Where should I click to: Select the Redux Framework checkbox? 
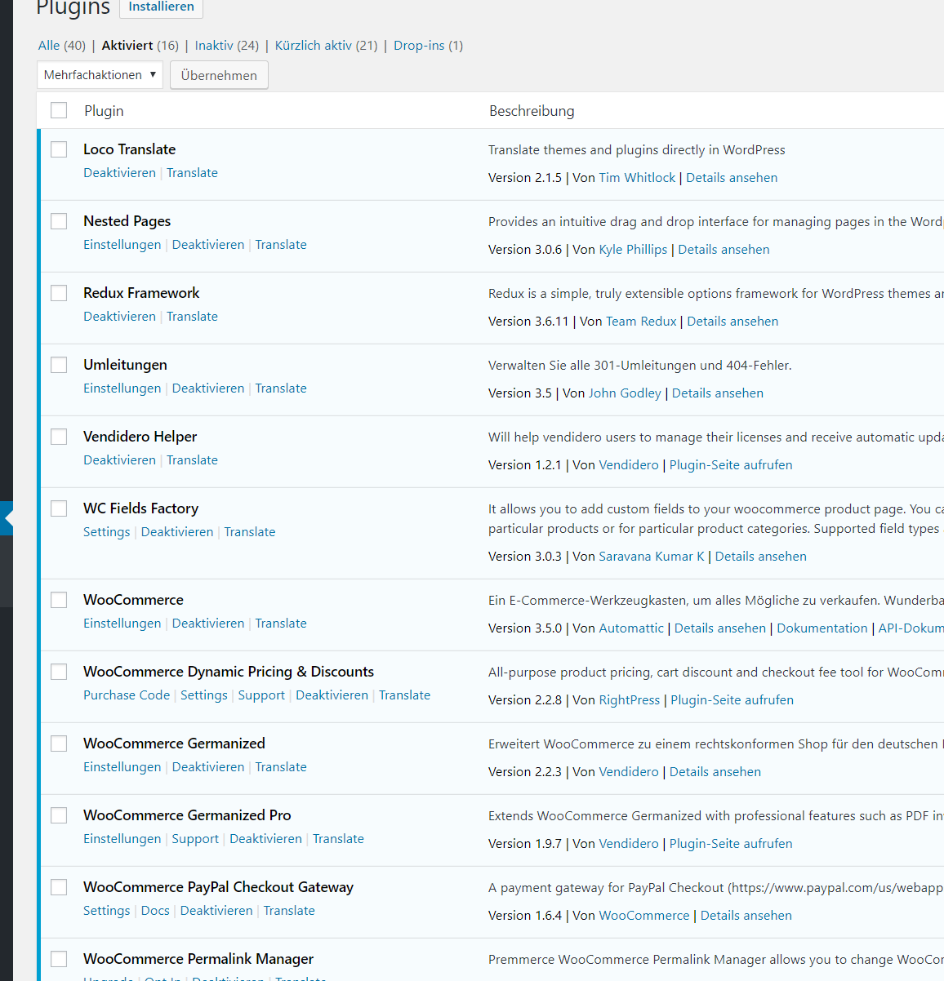[x=59, y=293]
